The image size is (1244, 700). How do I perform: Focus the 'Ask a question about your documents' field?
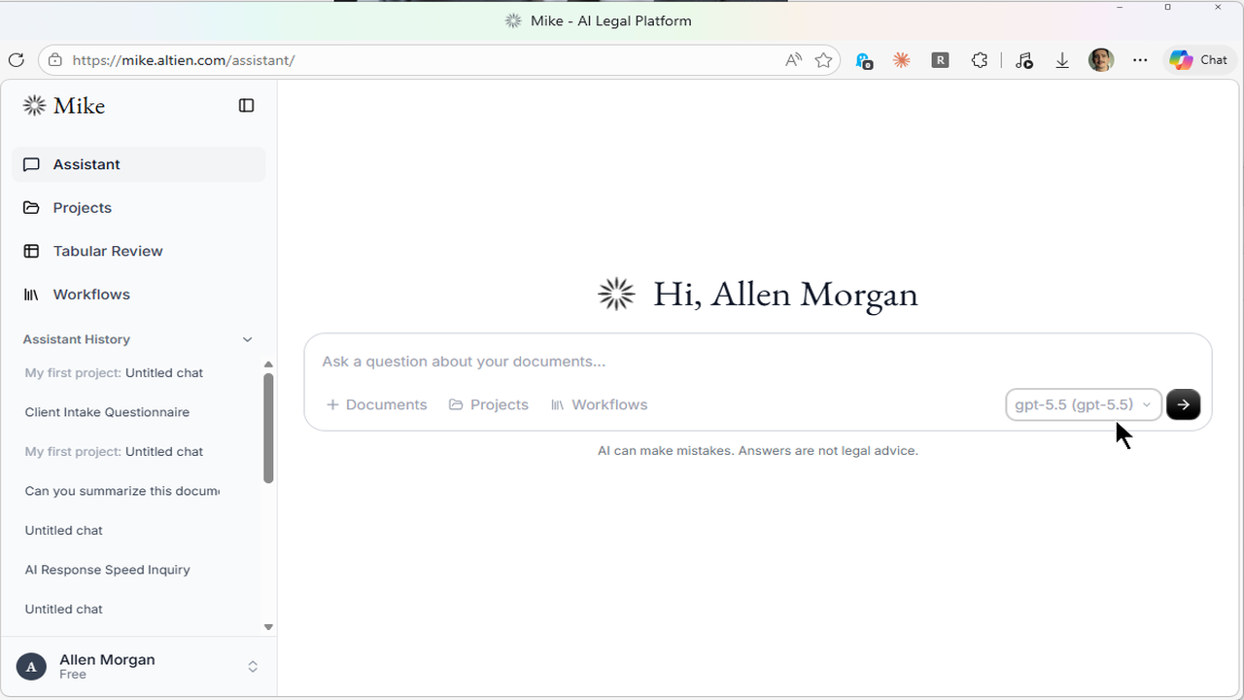click(757, 362)
